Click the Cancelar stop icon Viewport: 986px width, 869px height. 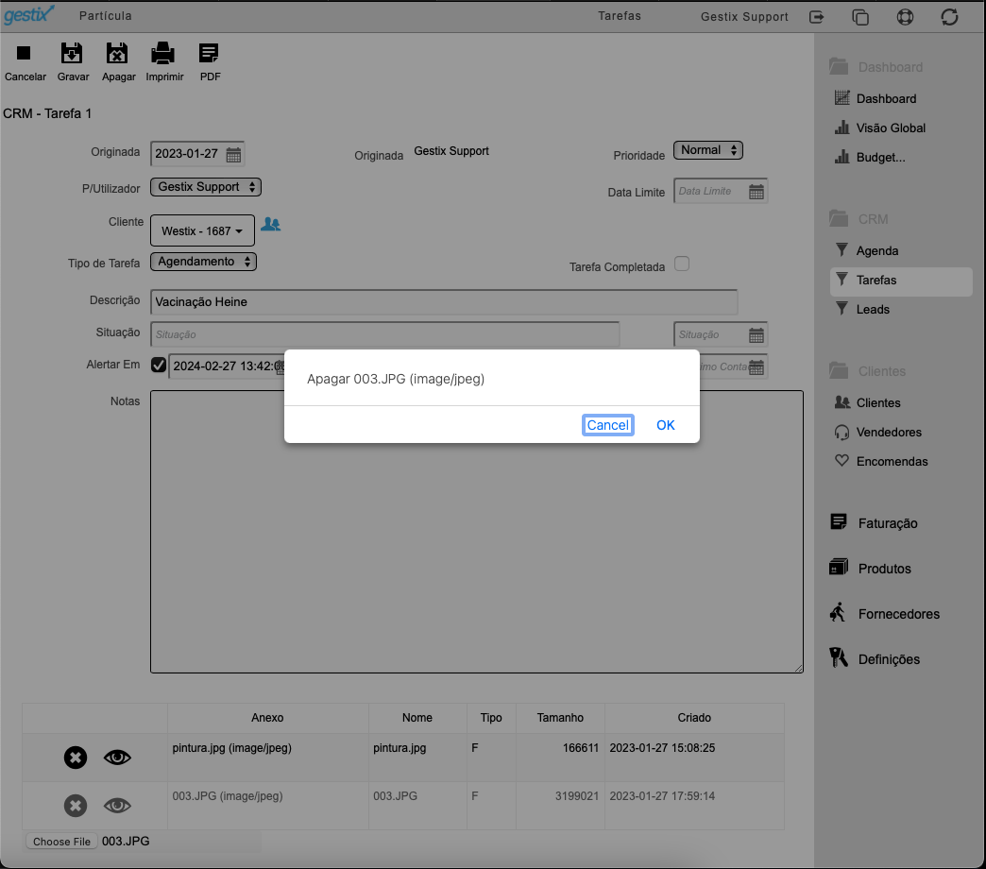click(24, 54)
